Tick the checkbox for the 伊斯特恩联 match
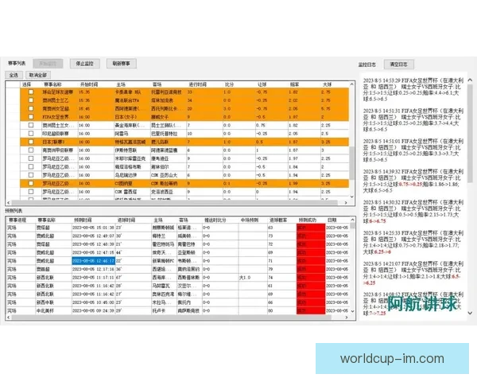Viewport: 477px width, 382px height. click(x=31, y=150)
